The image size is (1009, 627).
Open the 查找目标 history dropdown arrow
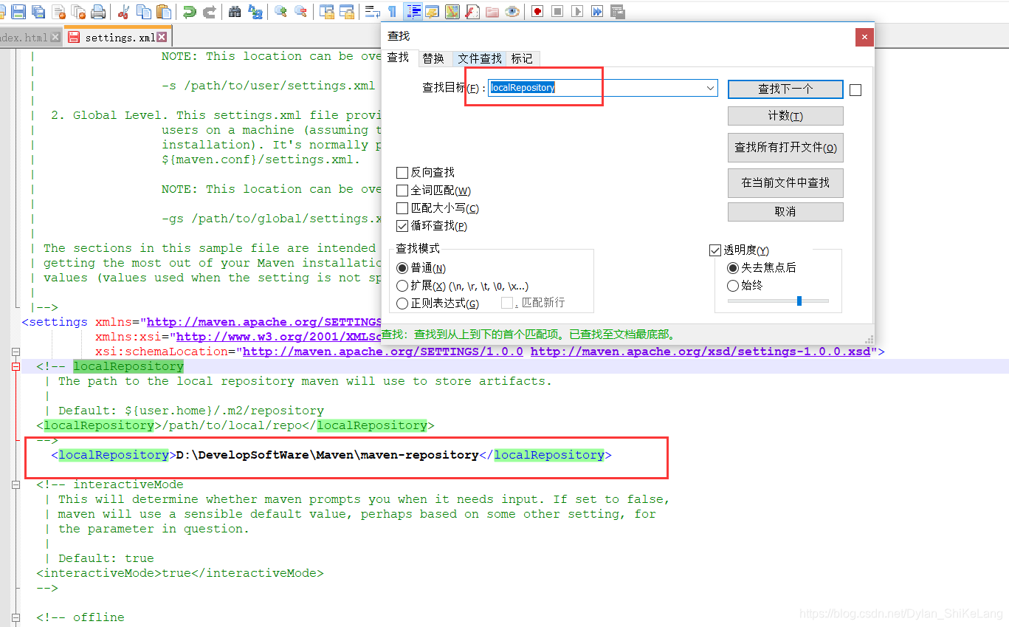711,88
